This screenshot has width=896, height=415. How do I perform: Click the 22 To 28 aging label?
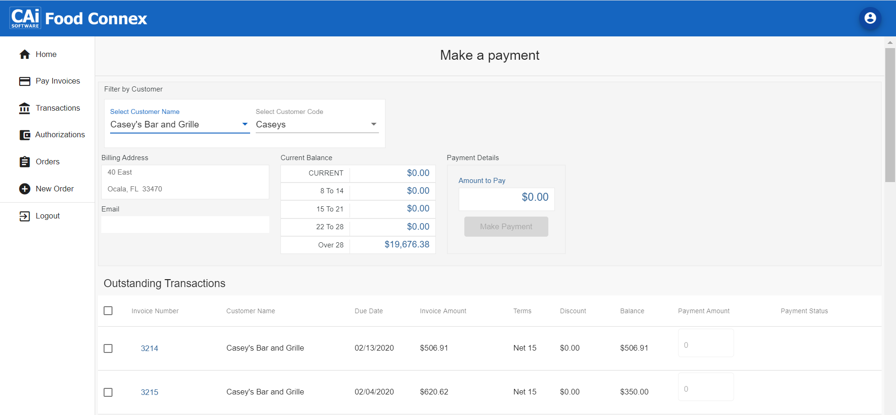coord(330,227)
